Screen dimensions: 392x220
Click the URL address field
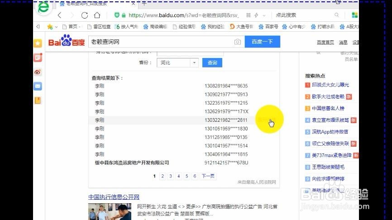click(183, 15)
